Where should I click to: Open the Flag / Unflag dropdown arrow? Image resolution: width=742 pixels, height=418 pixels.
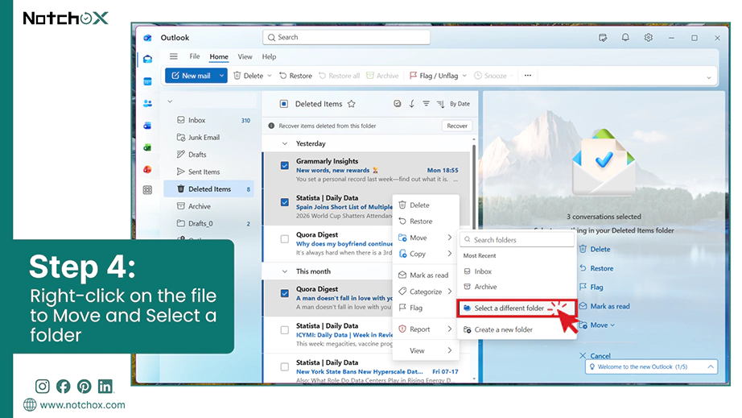464,76
